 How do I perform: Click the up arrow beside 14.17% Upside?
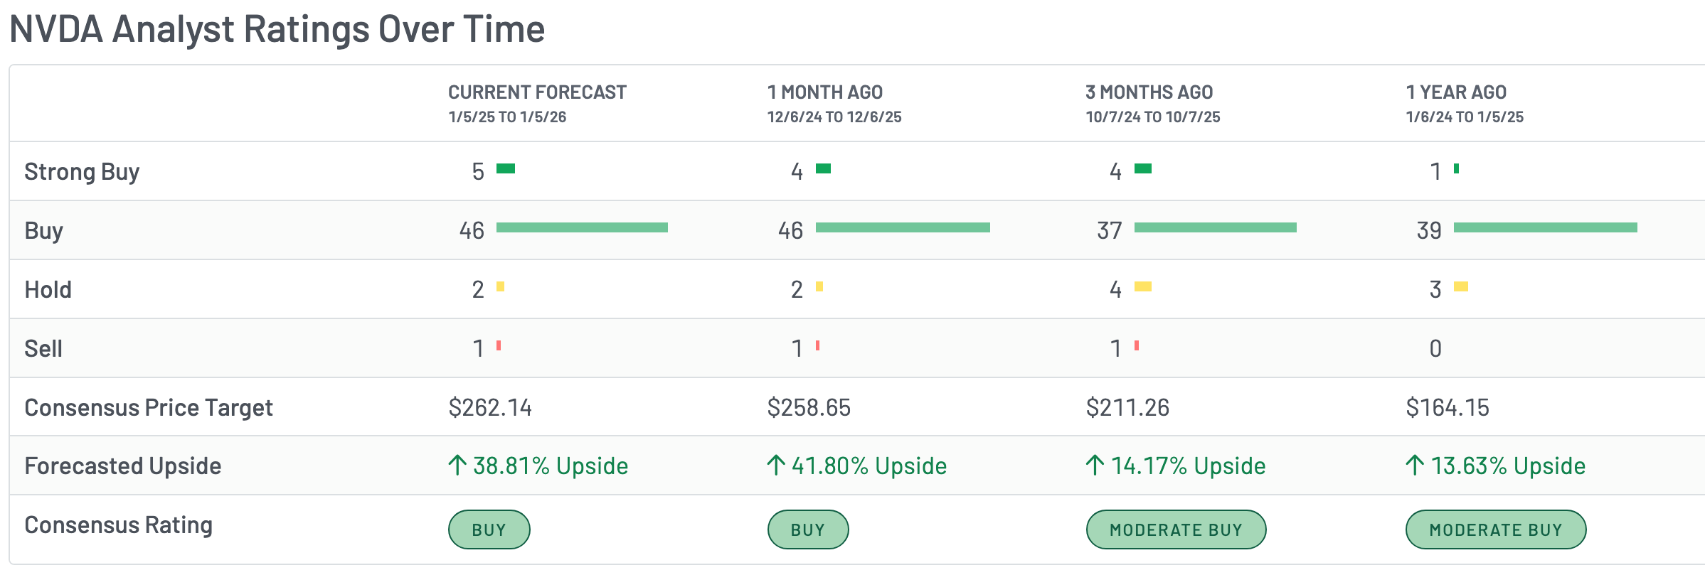point(1095,466)
